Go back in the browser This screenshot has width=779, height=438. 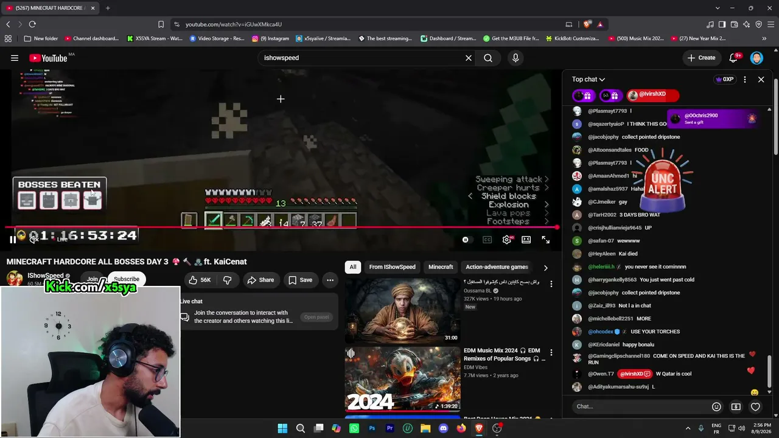pos(8,24)
